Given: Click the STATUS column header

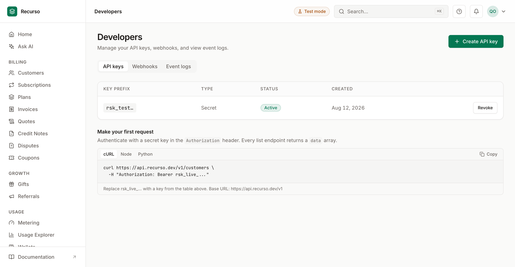Looking at the screenshot, I should click(x=269, y=89).
